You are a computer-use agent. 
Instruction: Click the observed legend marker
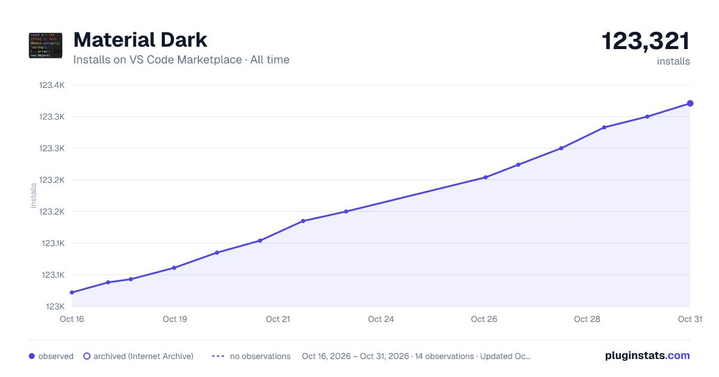click(32, 356)
